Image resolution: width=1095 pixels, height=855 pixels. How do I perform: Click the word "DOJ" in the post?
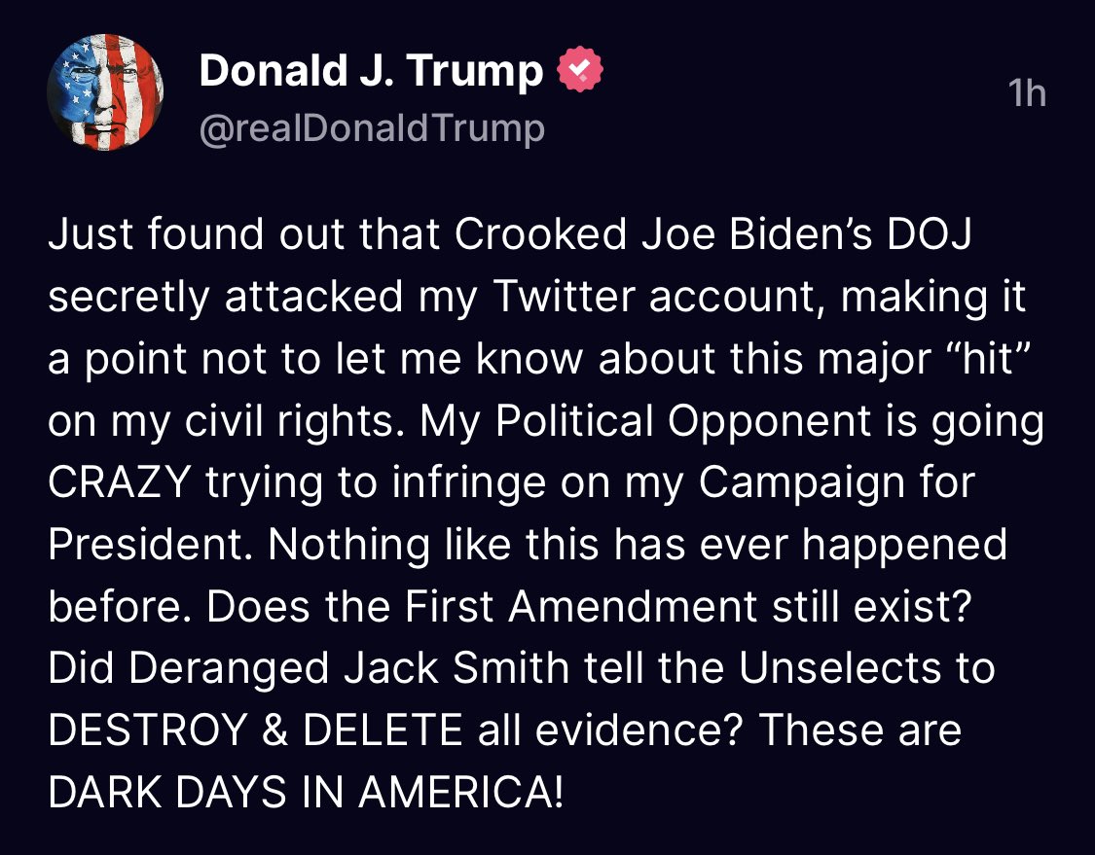930,233
